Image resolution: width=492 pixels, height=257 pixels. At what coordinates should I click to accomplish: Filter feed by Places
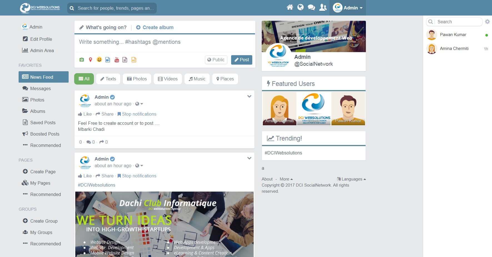point(225,79)
